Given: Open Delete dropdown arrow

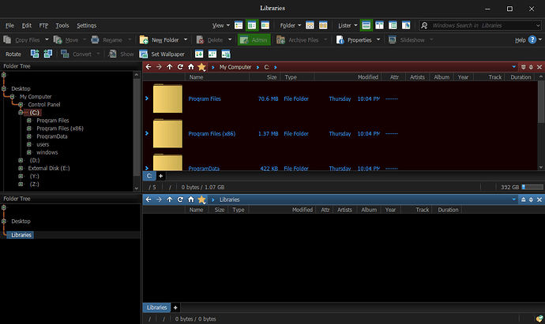Looking at the screenshot, I should [x=230, y=39].
